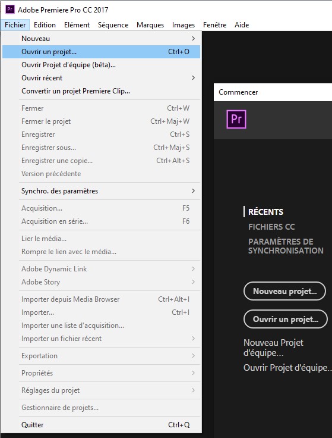This screenshot has width=332, height=438.
Task: Open the Fenêtre menu
Action: [x=214, y=25]
